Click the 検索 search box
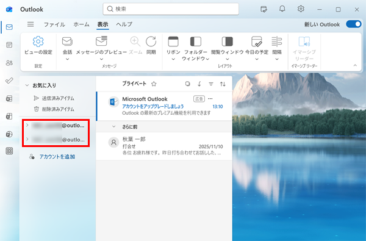This screenshot has width=366, height=241. [171, 9]
